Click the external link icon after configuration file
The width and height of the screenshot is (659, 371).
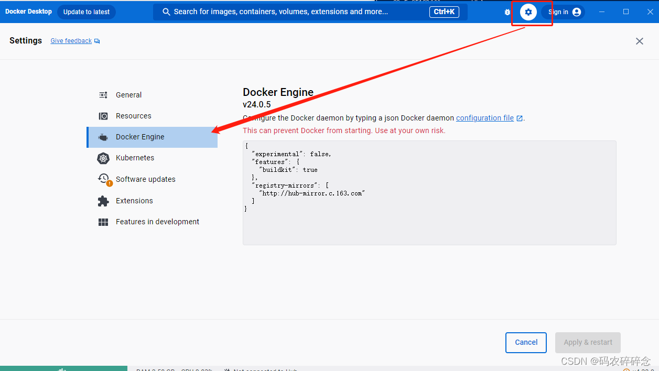(x=520, y=118)
